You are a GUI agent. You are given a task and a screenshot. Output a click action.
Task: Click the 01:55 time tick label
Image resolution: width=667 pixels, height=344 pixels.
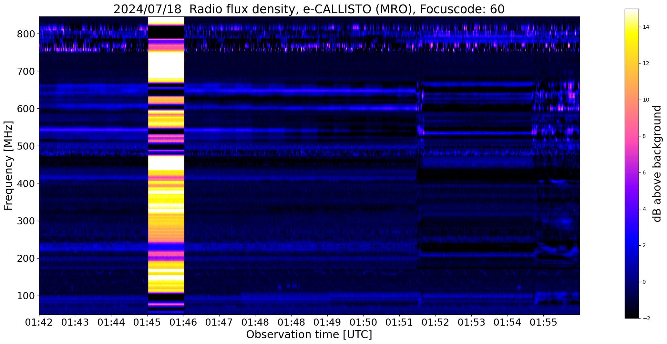(544, 322)
